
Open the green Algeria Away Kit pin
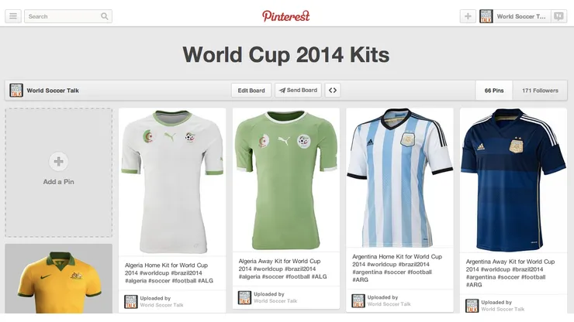click(286, 180)
